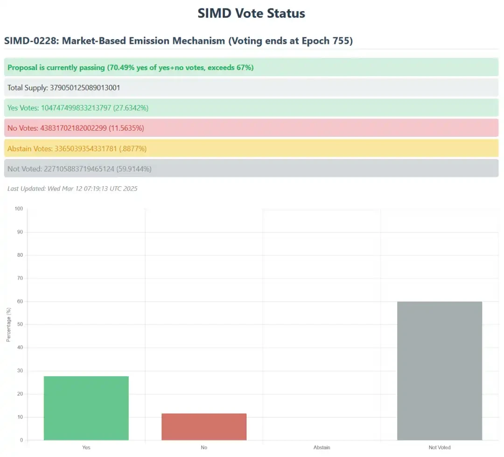Click the 'Yes' x-axis label
The image size is (504, 457).
click(86, 447)
